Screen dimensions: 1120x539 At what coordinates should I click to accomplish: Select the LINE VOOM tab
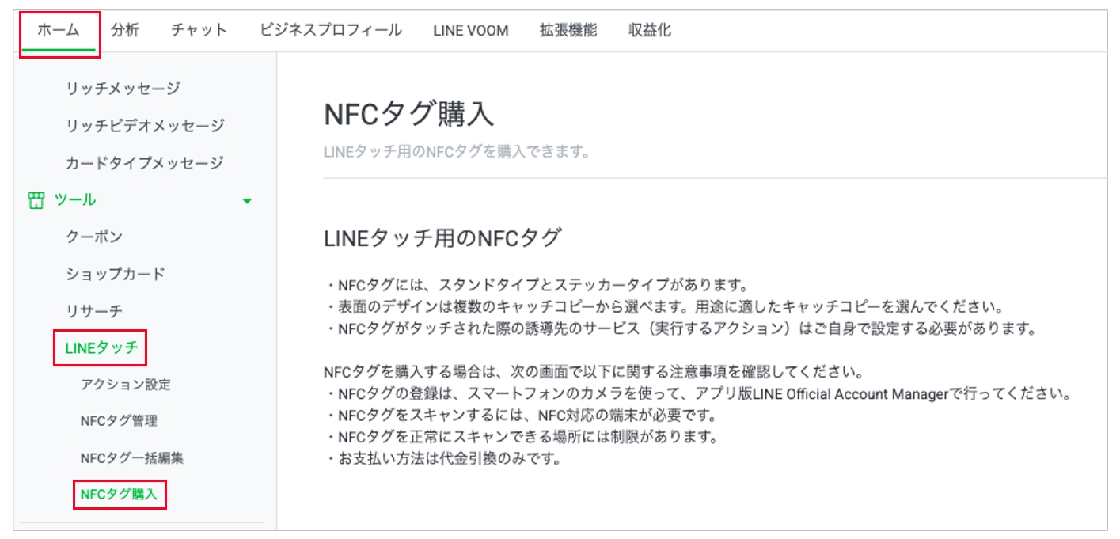(470, 31)
